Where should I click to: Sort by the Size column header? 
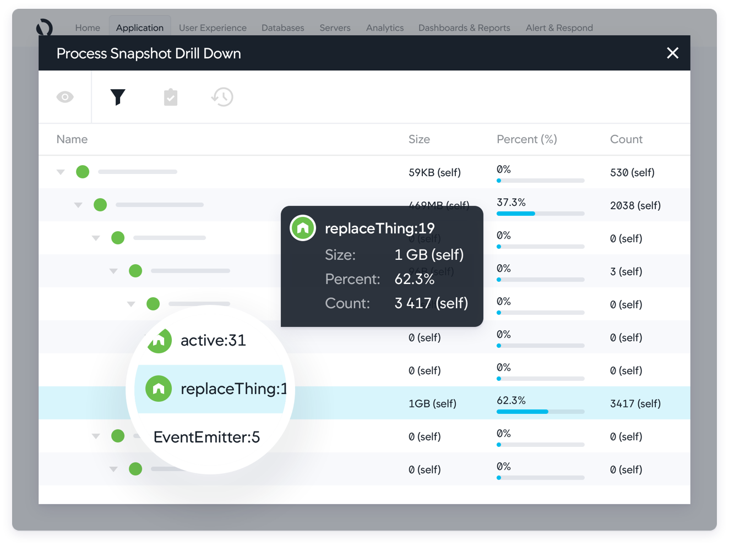[x=419, y=139]
